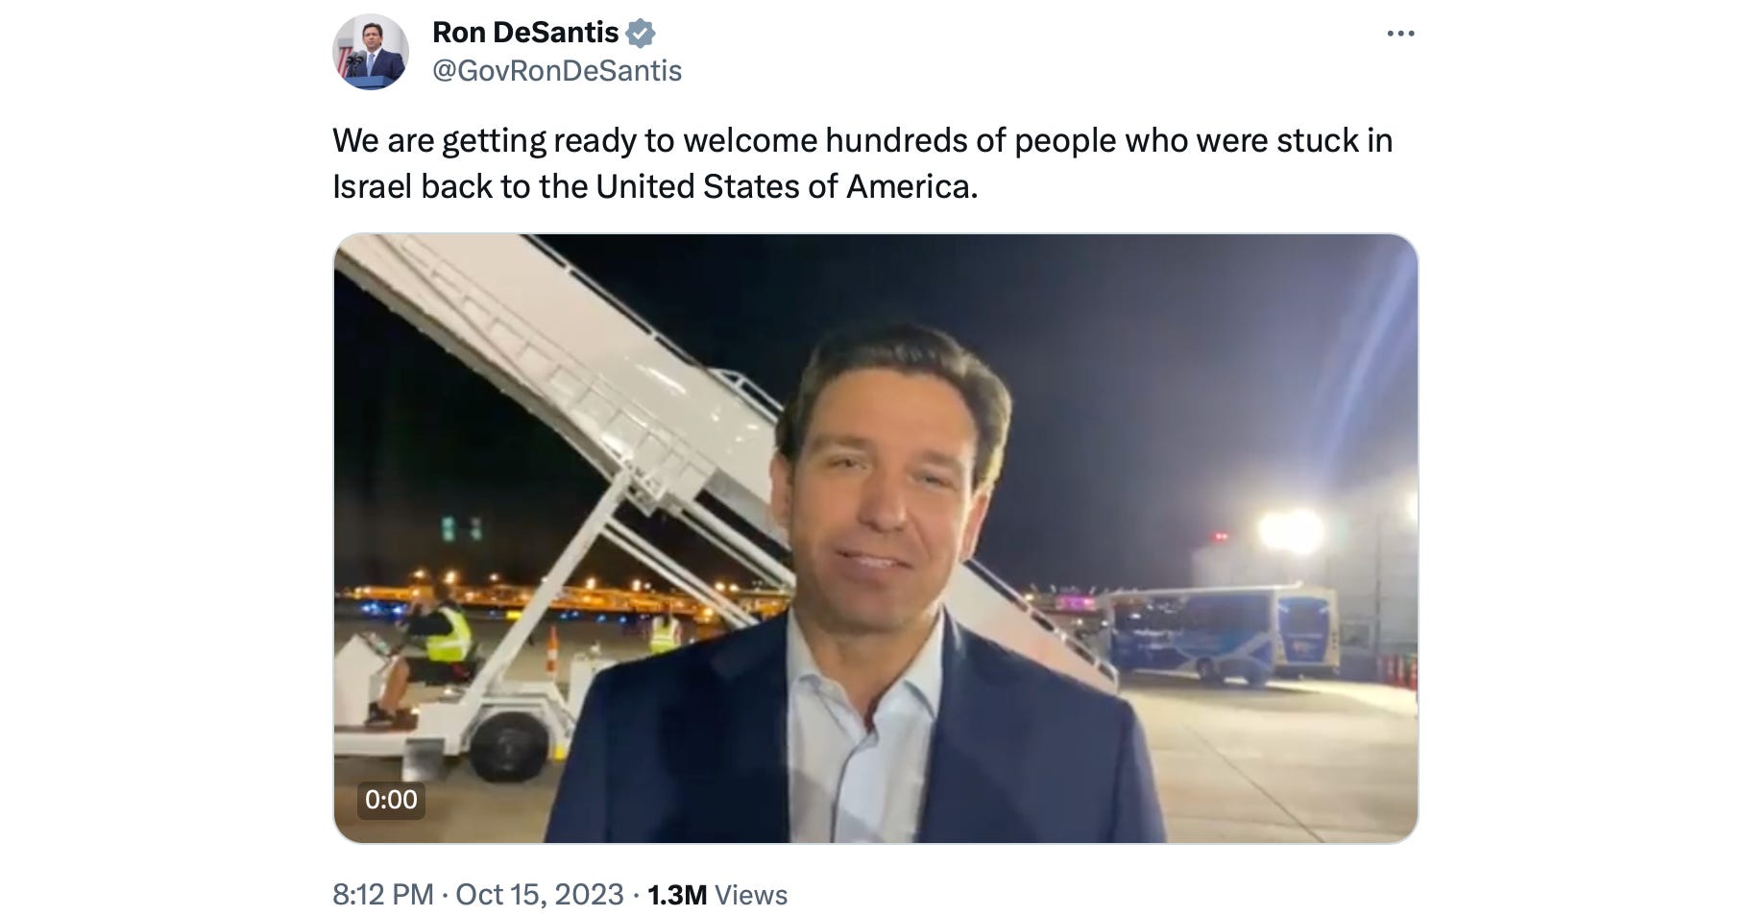Open the 8:12 PM timestamp link
1748x916 pixels.
pos(383,895)
